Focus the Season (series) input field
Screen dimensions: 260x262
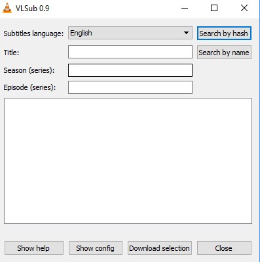click(130, 70)
